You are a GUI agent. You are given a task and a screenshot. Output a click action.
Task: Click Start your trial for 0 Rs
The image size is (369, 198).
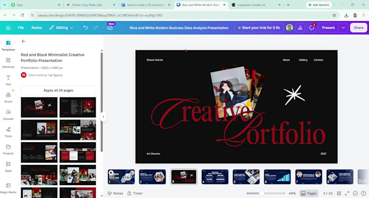(259, 28)
